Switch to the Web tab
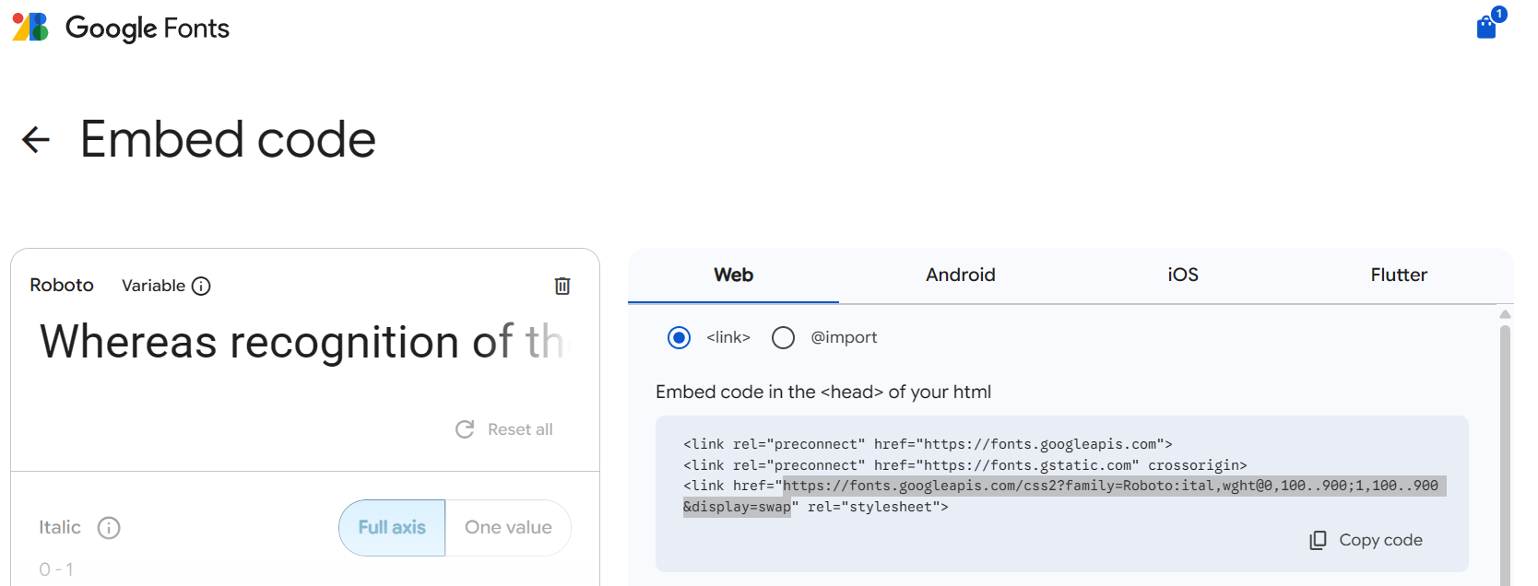1538x586 pixels. pyautogui.click(x=733, y=275)
